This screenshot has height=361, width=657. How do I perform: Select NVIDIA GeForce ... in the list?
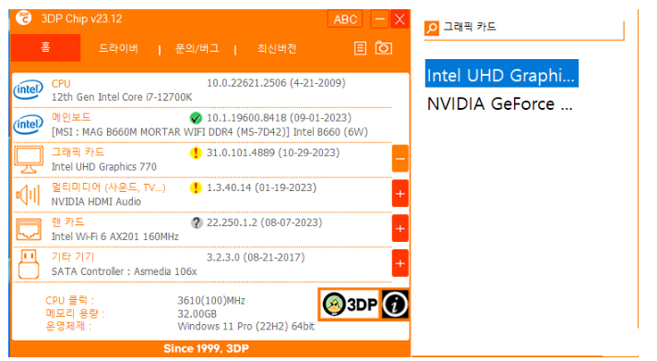pyautogui.click(x=499, y=103)
